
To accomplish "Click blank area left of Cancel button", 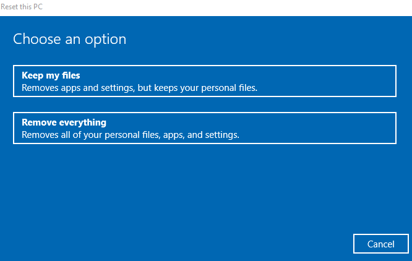I will (247, 244).
